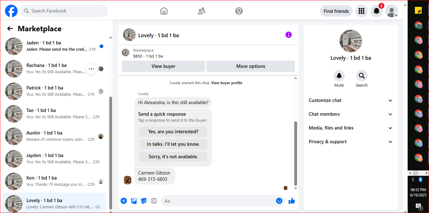Select the Lovely 1 bd 1 ba conversation
The width and height of the screenshot is (429, 213).
[x=54, y=203]
